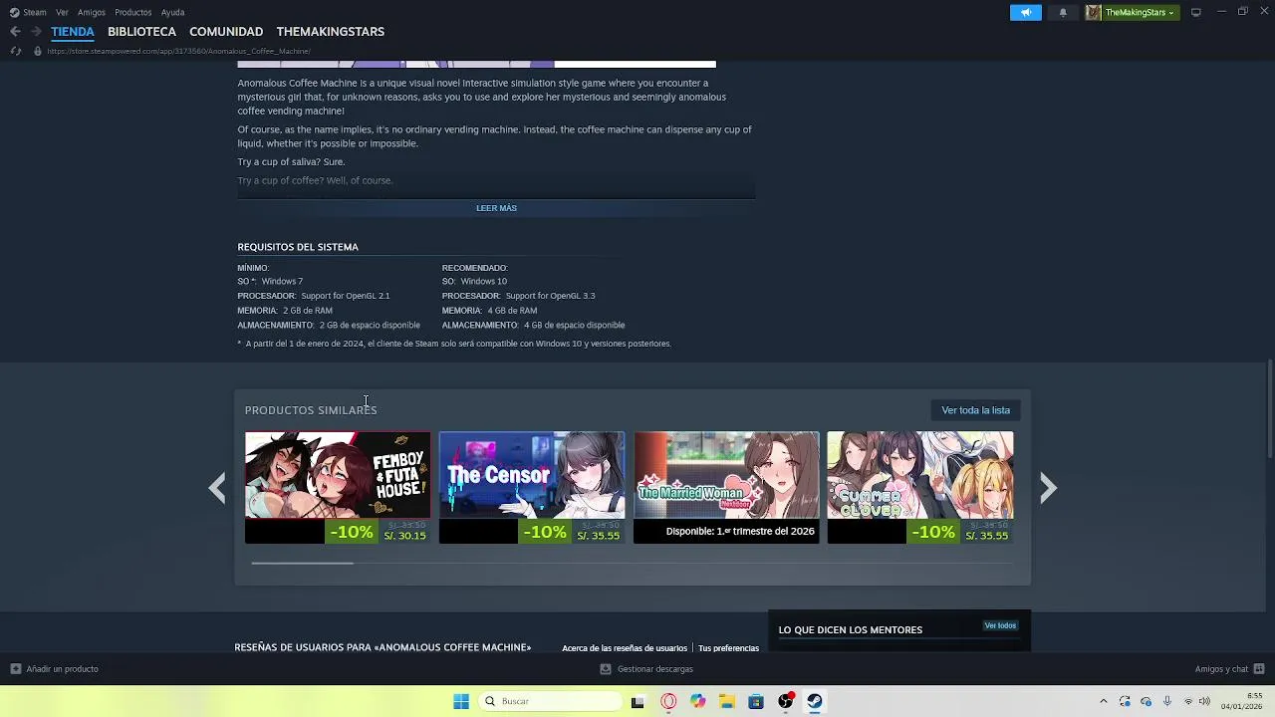Image resolution: width=1275 pixels, height=717 pixels.
Task: Open the volume tray icon
Action: tap(1204, 701)
